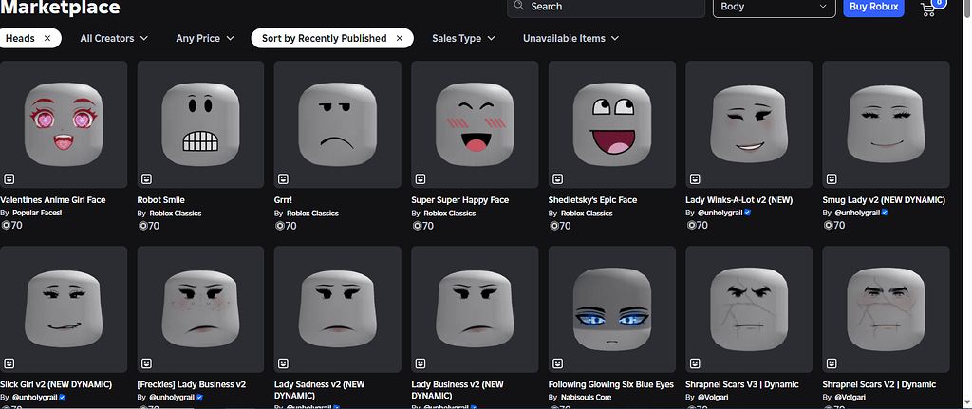The image size is (972, 409).
Task: Open the Valentines Anime Girl Face thumbnail
Action: click(64, 124)
